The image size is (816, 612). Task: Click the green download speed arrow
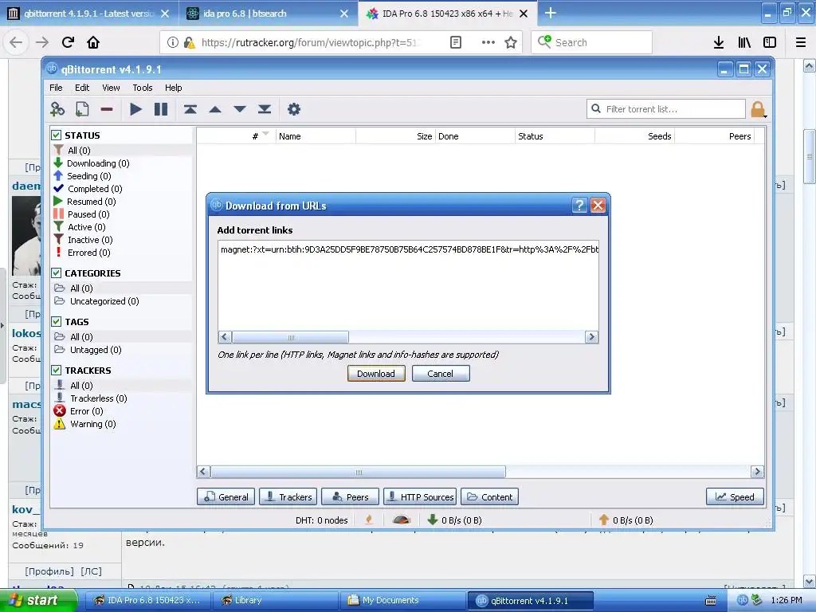click(x=432, y=520)
